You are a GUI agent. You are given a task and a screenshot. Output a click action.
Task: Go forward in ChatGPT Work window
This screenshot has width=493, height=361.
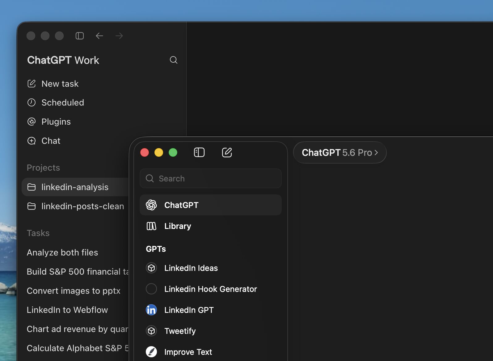tap(119, 36)
